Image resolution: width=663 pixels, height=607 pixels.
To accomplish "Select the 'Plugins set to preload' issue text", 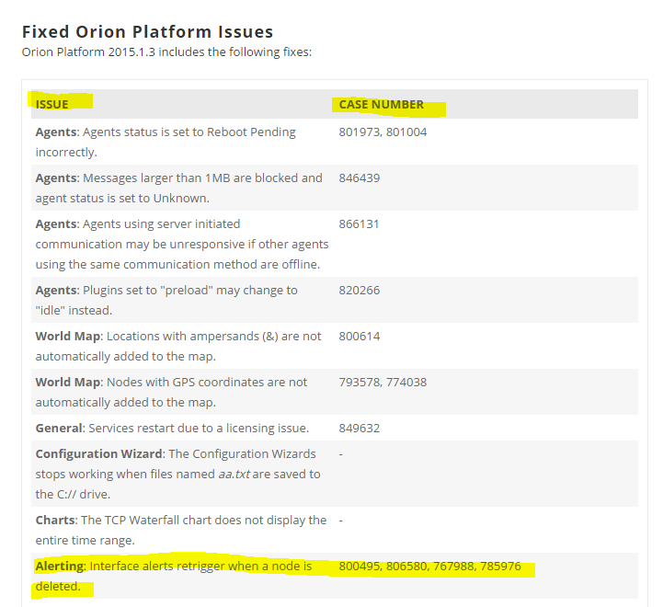I will (166, 301).
